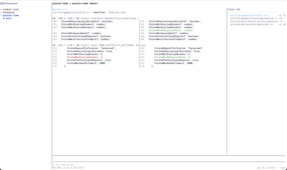
Task: Click the puzzle-time / puzzle-time (main) title
Action: click(x=75, y=3)
